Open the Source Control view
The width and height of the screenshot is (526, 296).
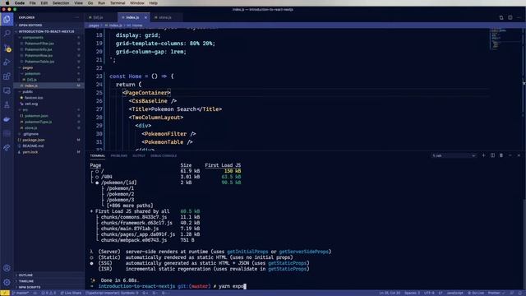[7, 48]
